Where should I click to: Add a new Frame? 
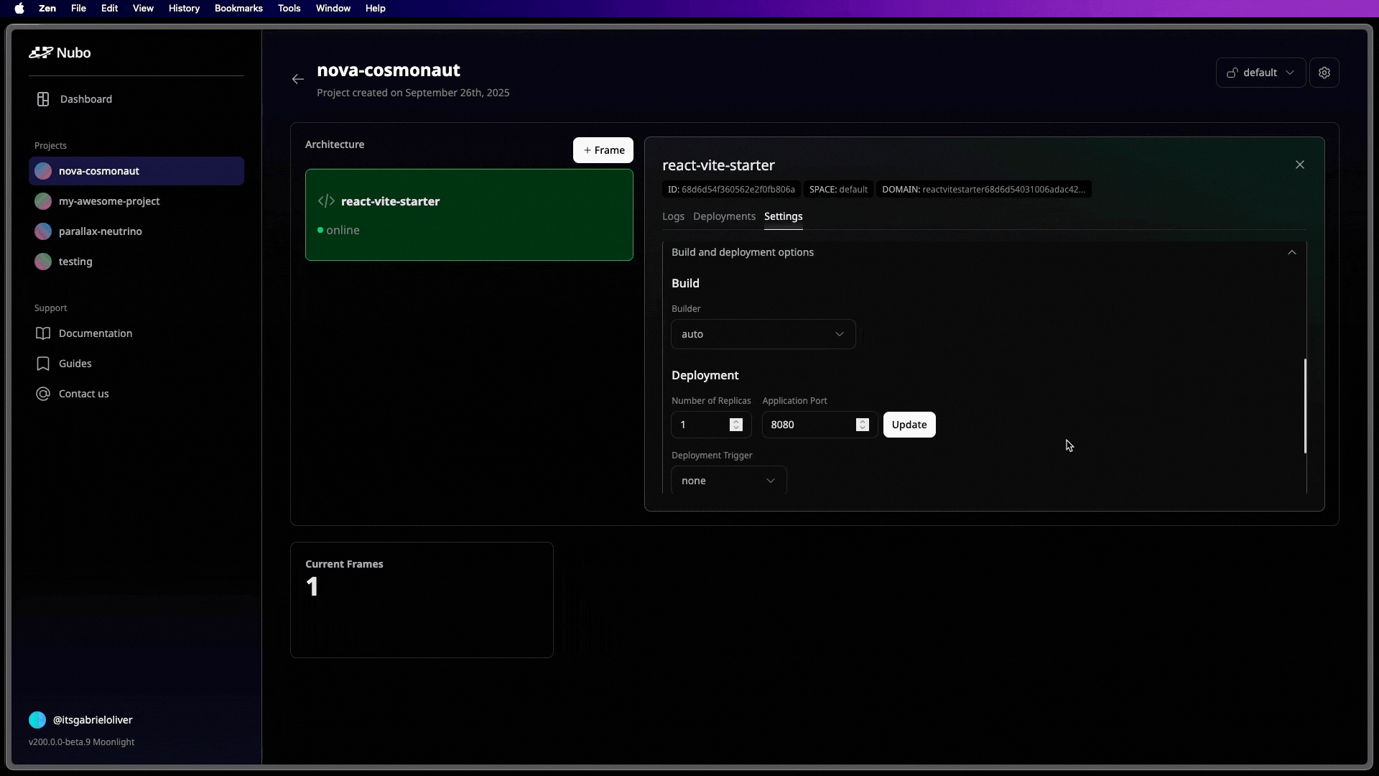click(x=603, y=150)
